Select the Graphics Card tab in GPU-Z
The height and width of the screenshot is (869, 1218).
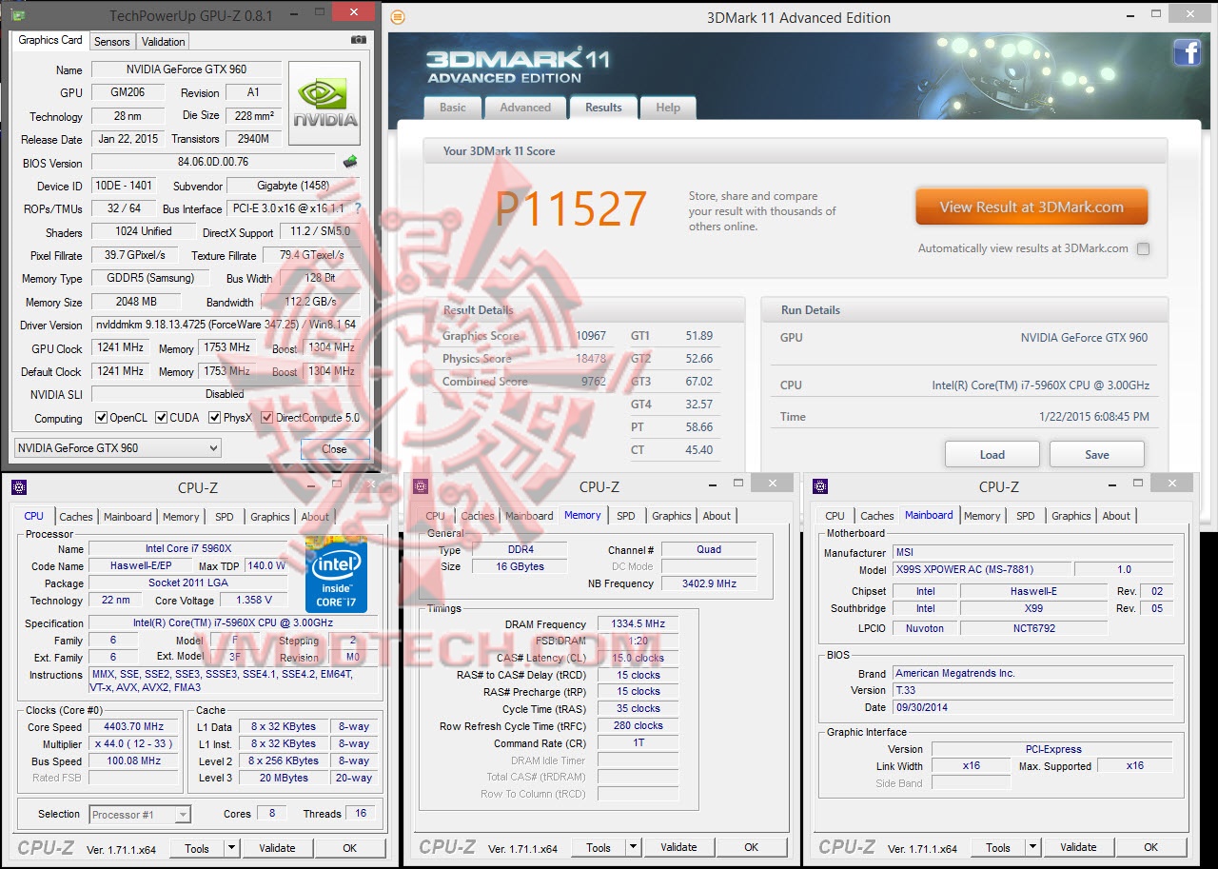click(50, 40)
